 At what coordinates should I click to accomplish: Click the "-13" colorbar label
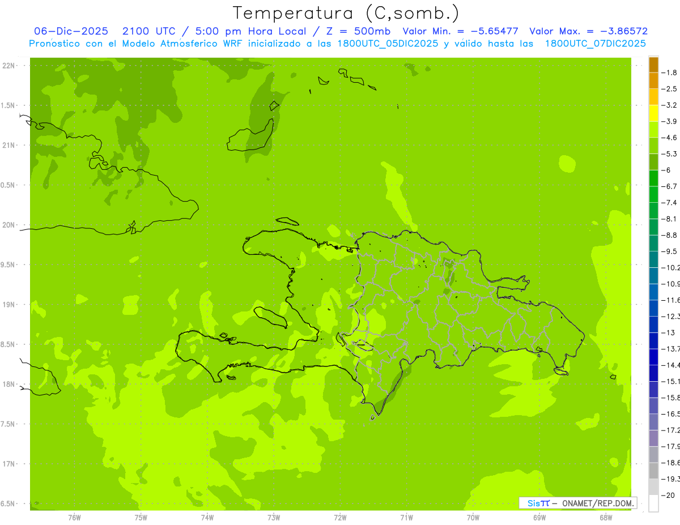669,332
